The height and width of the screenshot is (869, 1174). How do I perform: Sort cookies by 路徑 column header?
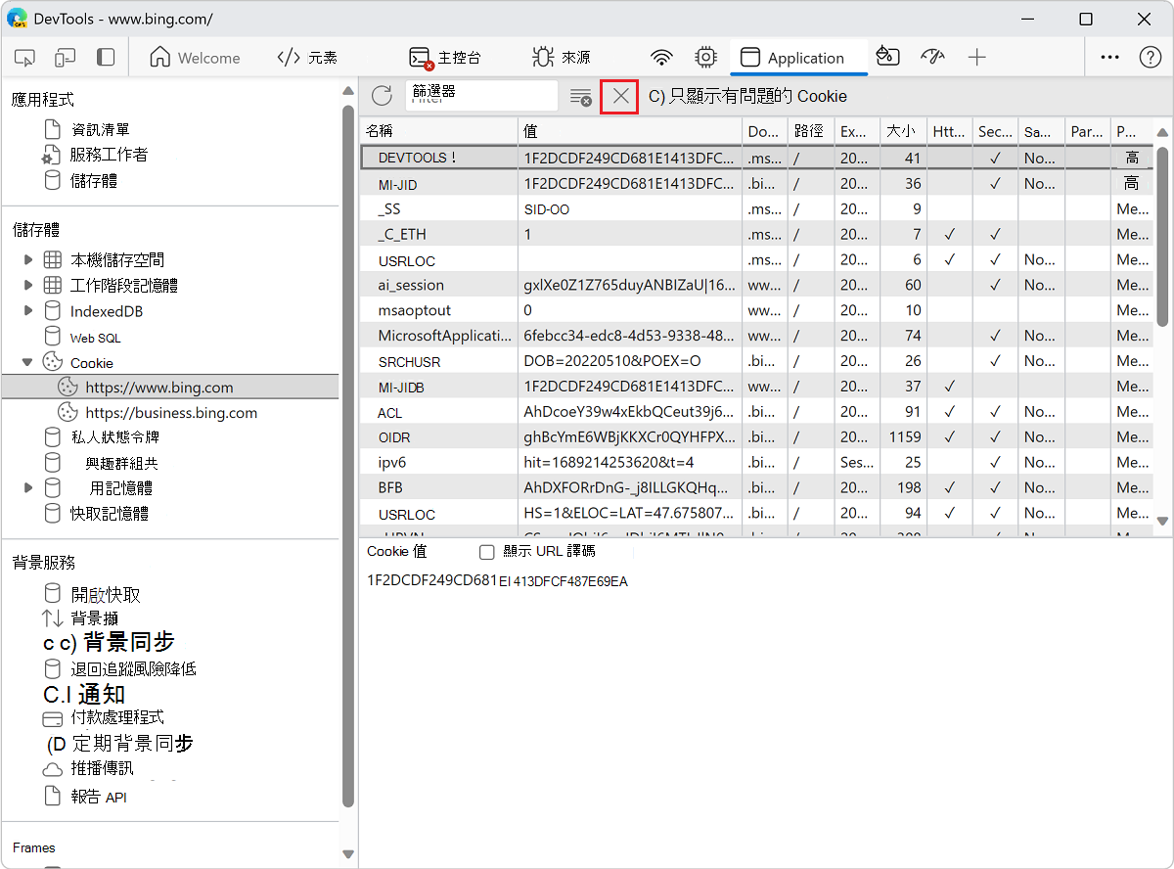tap(811, 131)
